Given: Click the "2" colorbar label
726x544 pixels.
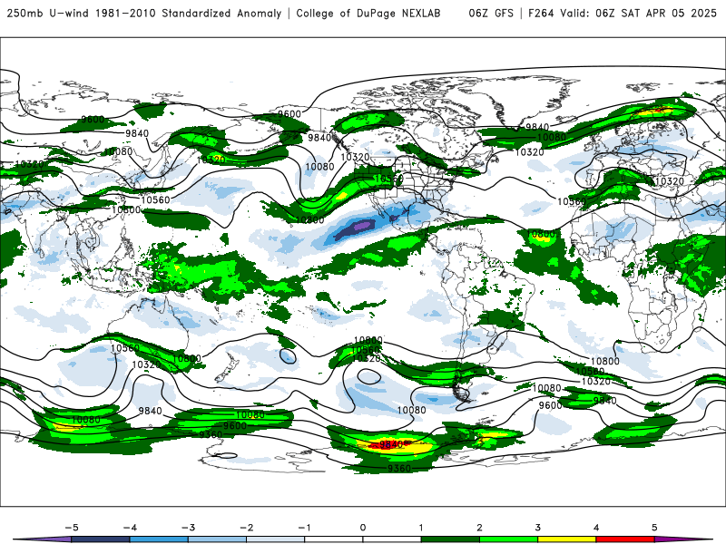Looking at the screenshot, I should (480, 528).
